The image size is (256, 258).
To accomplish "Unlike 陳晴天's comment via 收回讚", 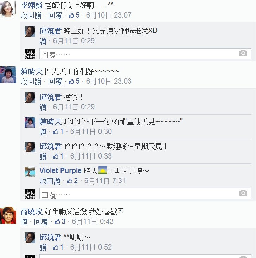I will point(31,82).
